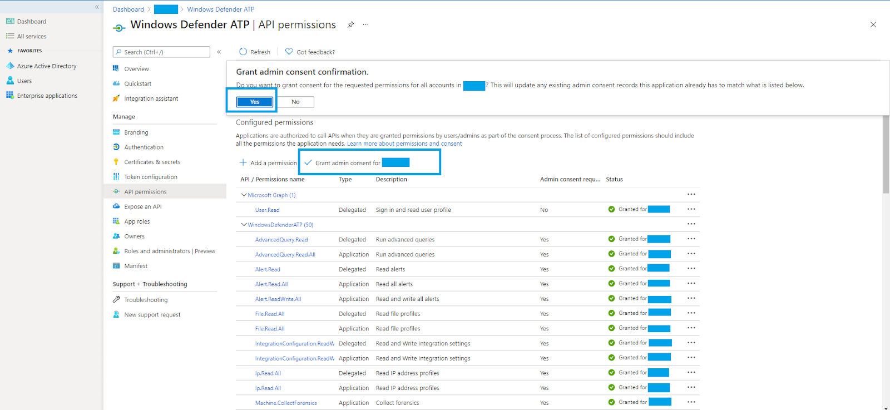
Task: Open the Machine.CollectForensics permission link
Action: click(x=286, y=403)
